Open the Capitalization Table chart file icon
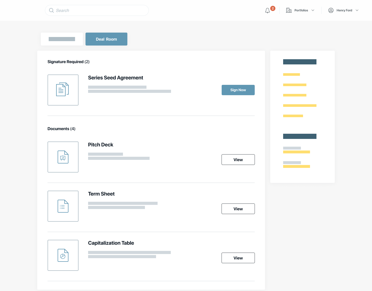This screenshot has width=372, height=291. 63,255
